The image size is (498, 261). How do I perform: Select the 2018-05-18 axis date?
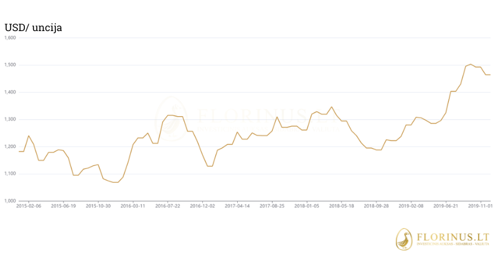click(x=342, y=206)
